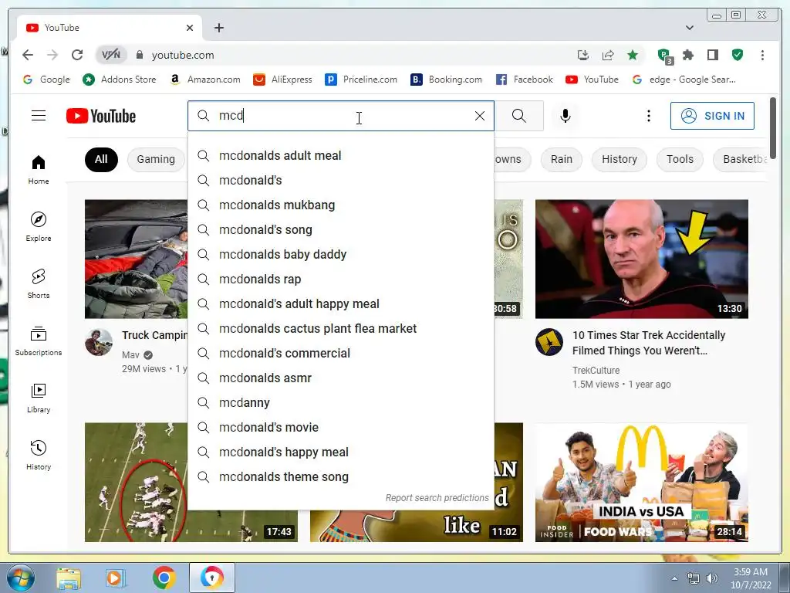Clear the search box with the X

coord(480,116)
